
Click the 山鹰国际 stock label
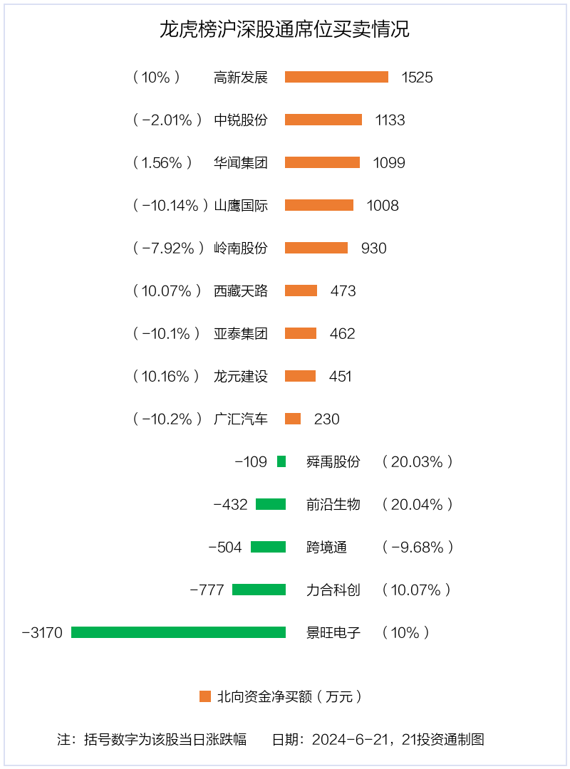click(x=241, y=205)
